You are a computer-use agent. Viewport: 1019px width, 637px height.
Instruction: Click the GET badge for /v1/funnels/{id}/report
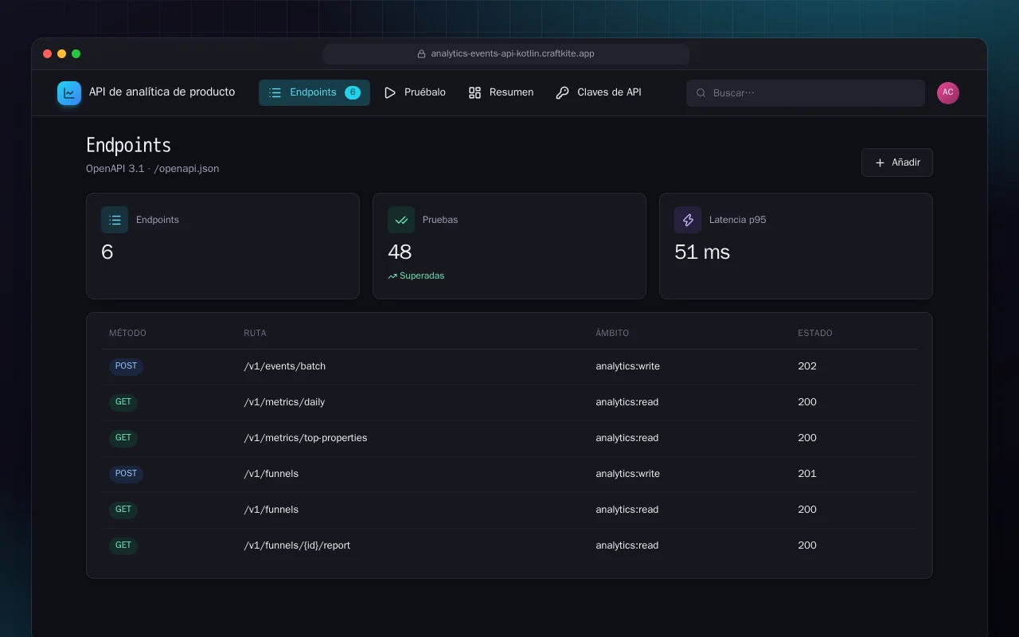pyautogui.click(x=123, y=545)
